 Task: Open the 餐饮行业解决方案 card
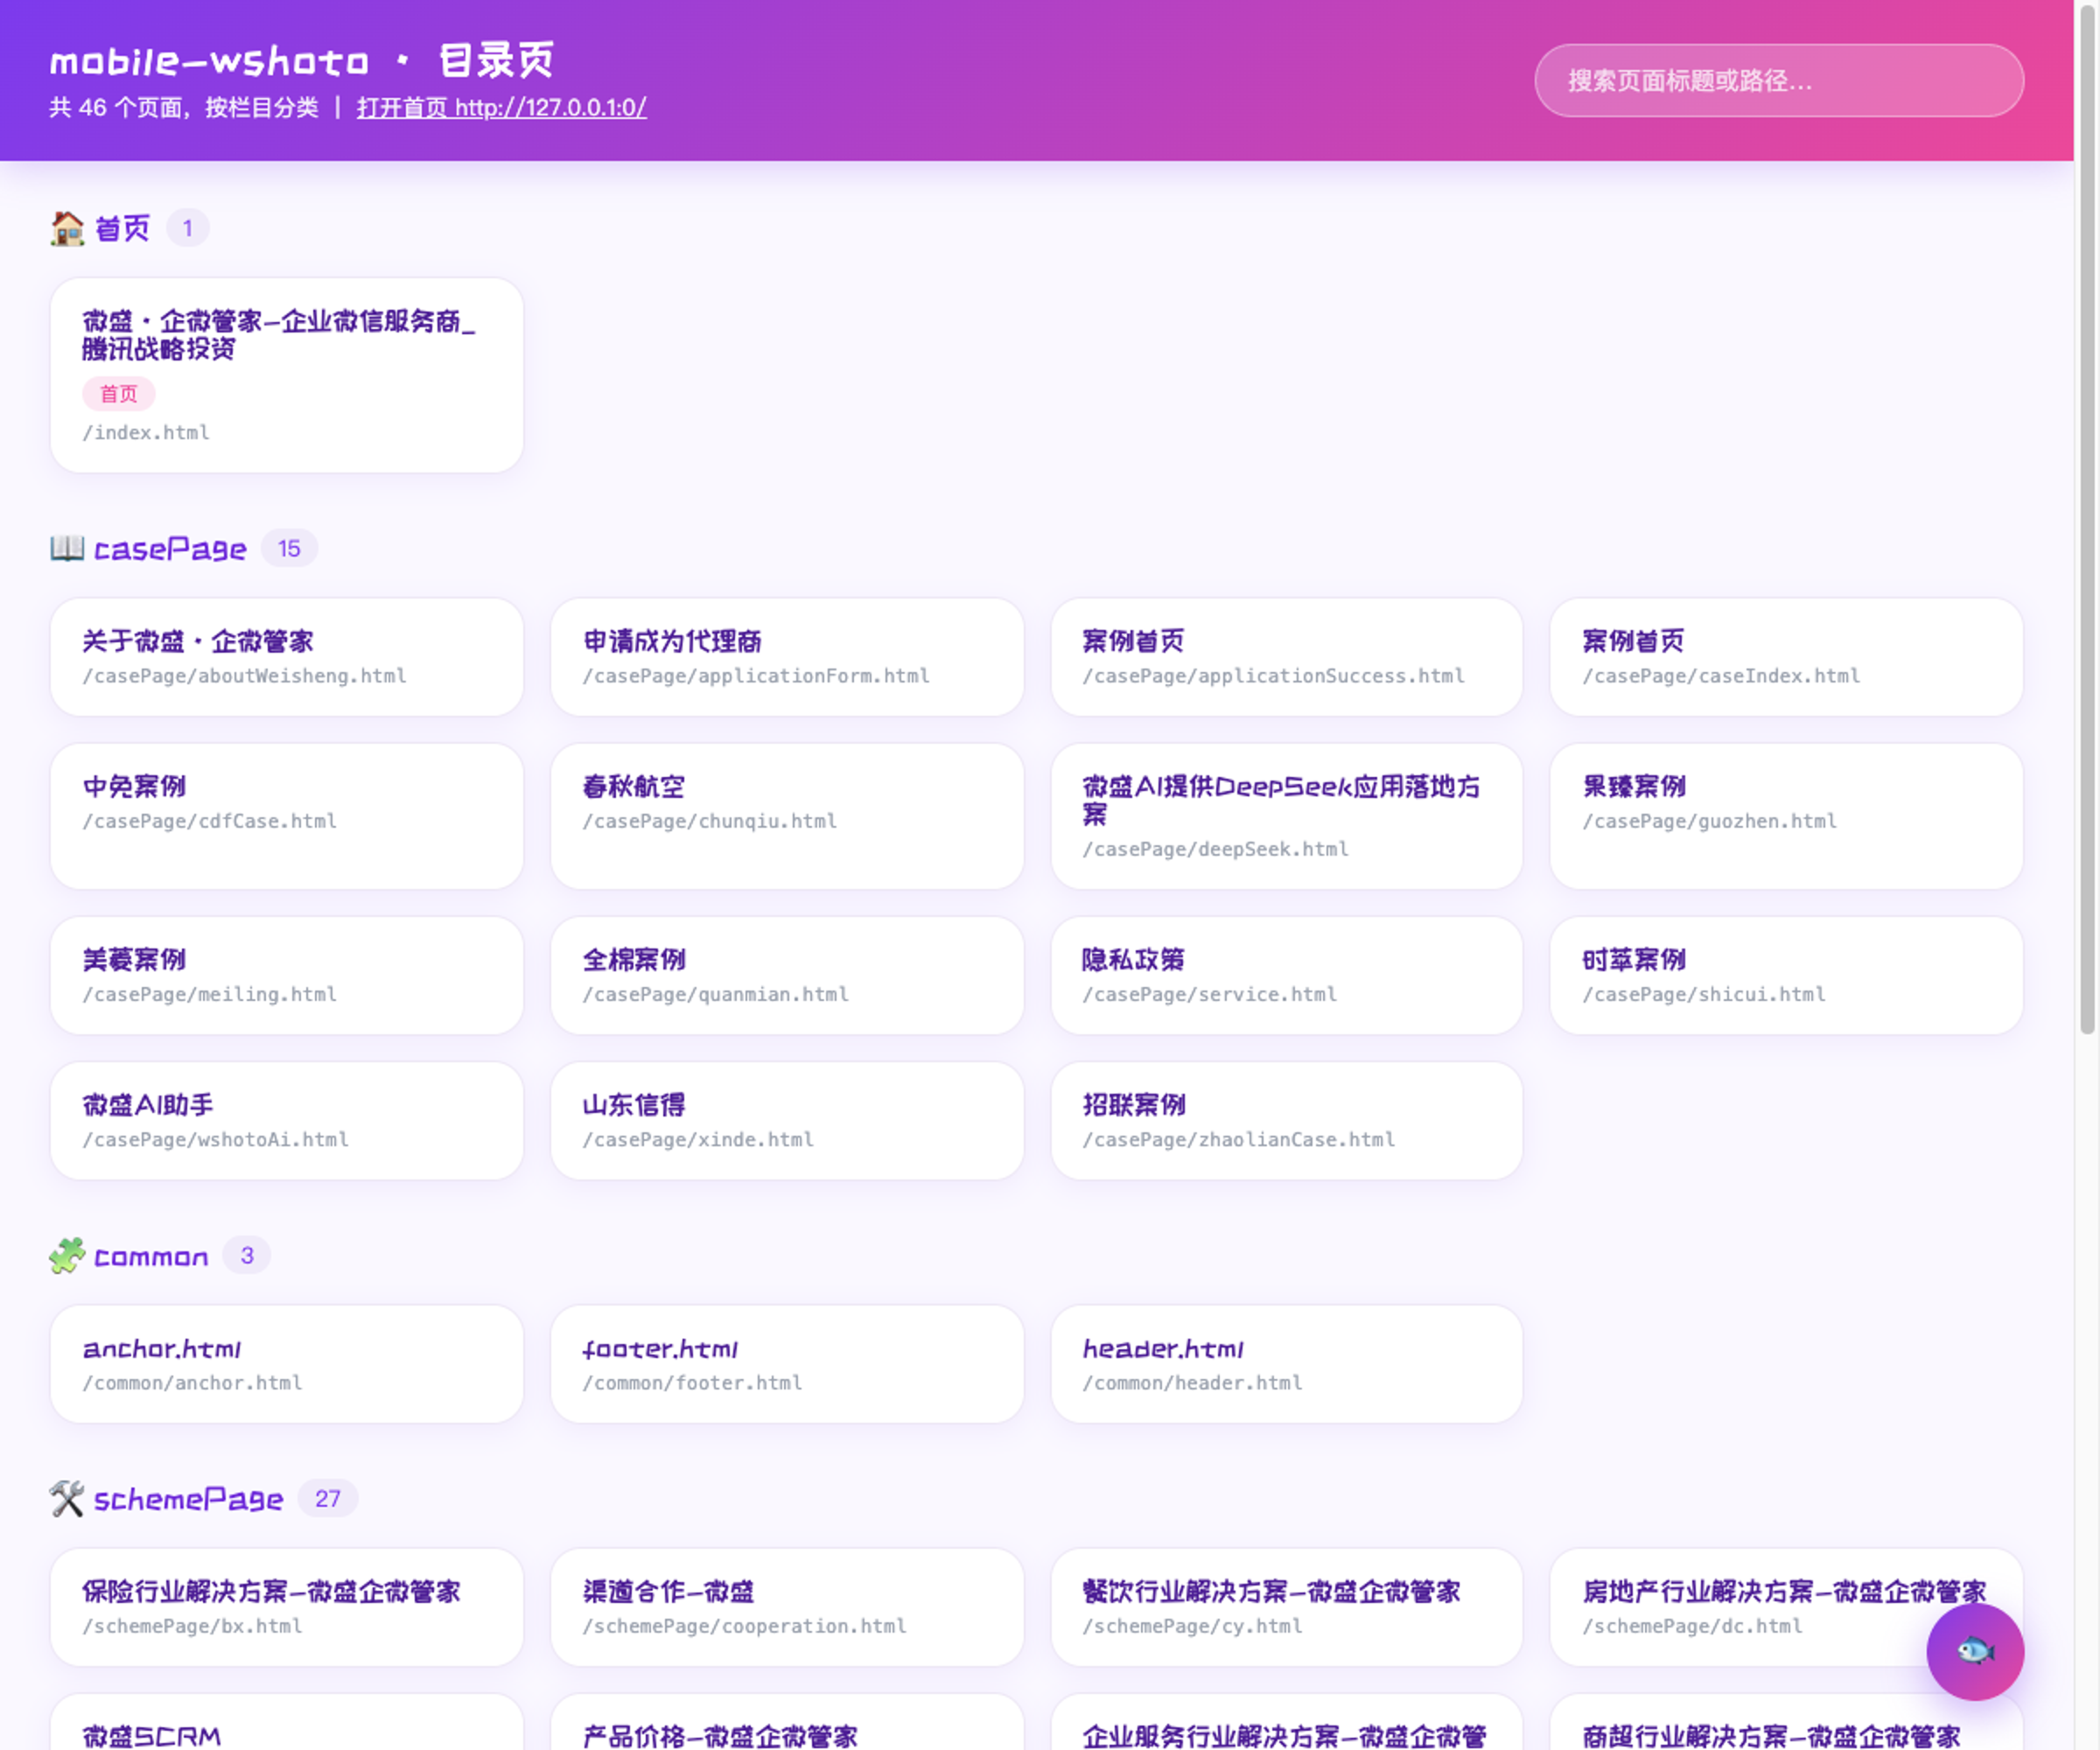pos(1287,1608)
